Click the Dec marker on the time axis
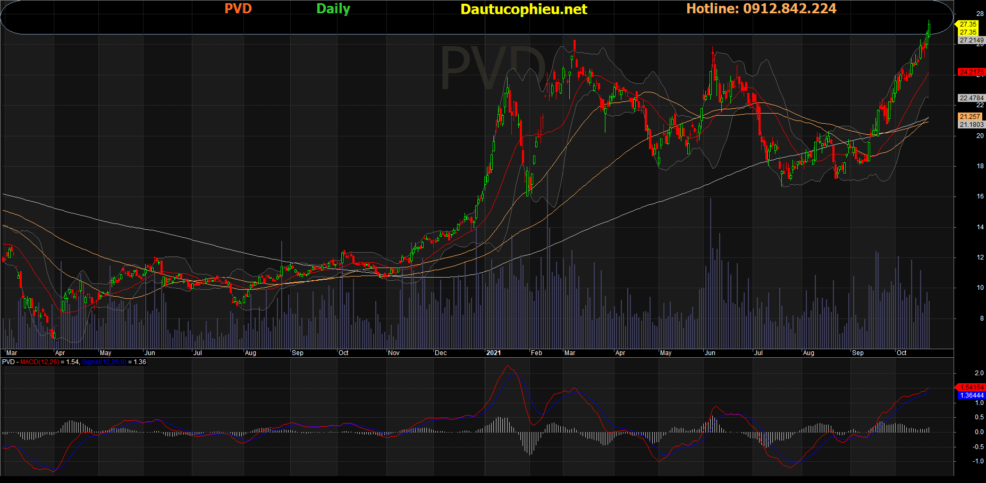The width and height of the screenshot is (986, 483). click(x=441, y=353)
